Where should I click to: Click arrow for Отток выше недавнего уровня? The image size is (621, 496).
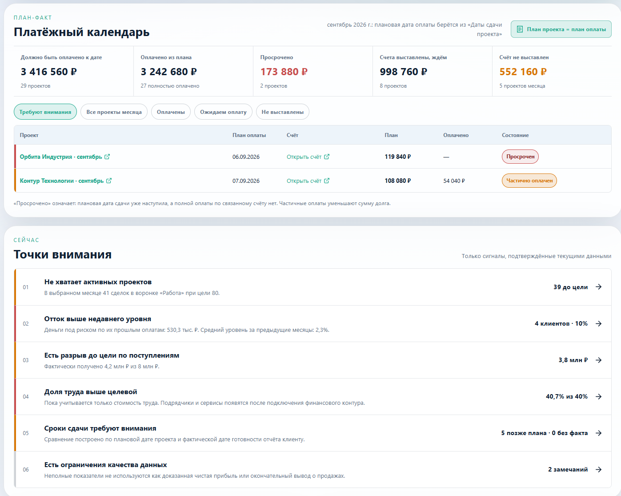[599, 323]
